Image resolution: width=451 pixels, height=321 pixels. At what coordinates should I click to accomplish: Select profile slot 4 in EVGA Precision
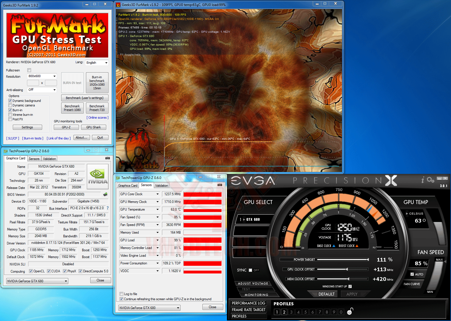pyautogui.click(x=298, y=312)
